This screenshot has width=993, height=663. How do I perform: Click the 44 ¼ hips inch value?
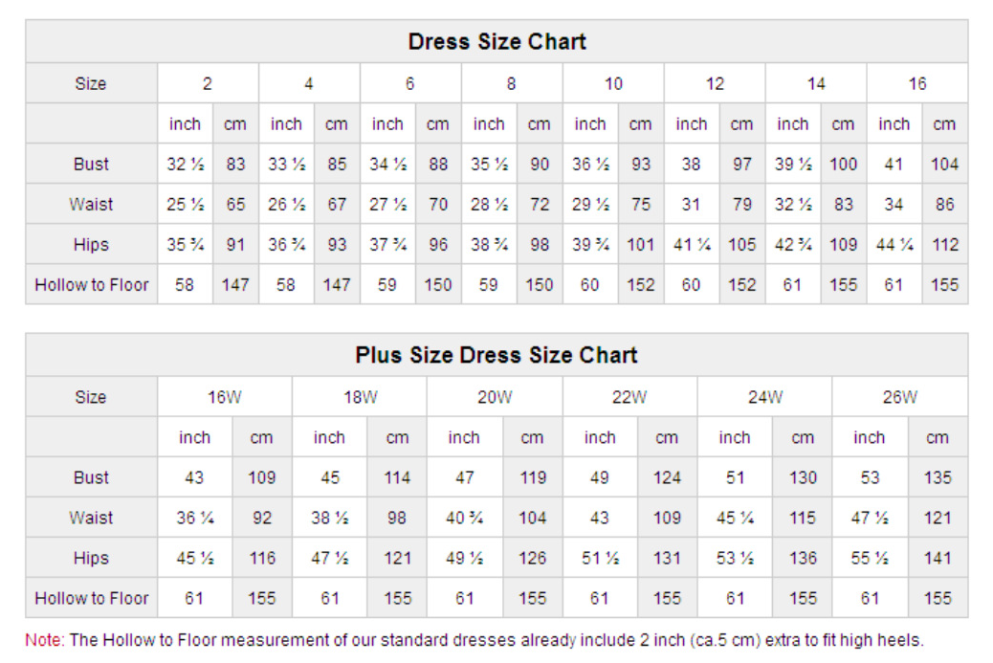coord(894,244)
